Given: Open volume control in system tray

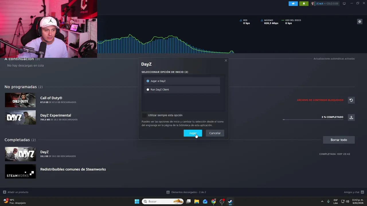Looking at the screenshot, I should click(x=348, y=201).
